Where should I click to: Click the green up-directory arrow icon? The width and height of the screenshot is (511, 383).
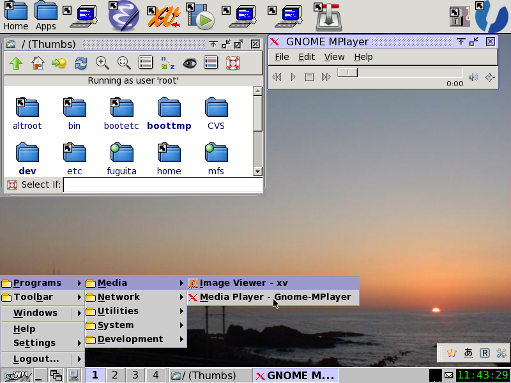click(x=16, y=63)
